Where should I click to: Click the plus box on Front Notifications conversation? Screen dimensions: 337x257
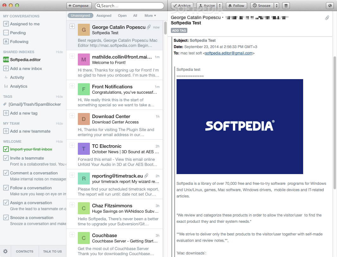coord(72,86)
